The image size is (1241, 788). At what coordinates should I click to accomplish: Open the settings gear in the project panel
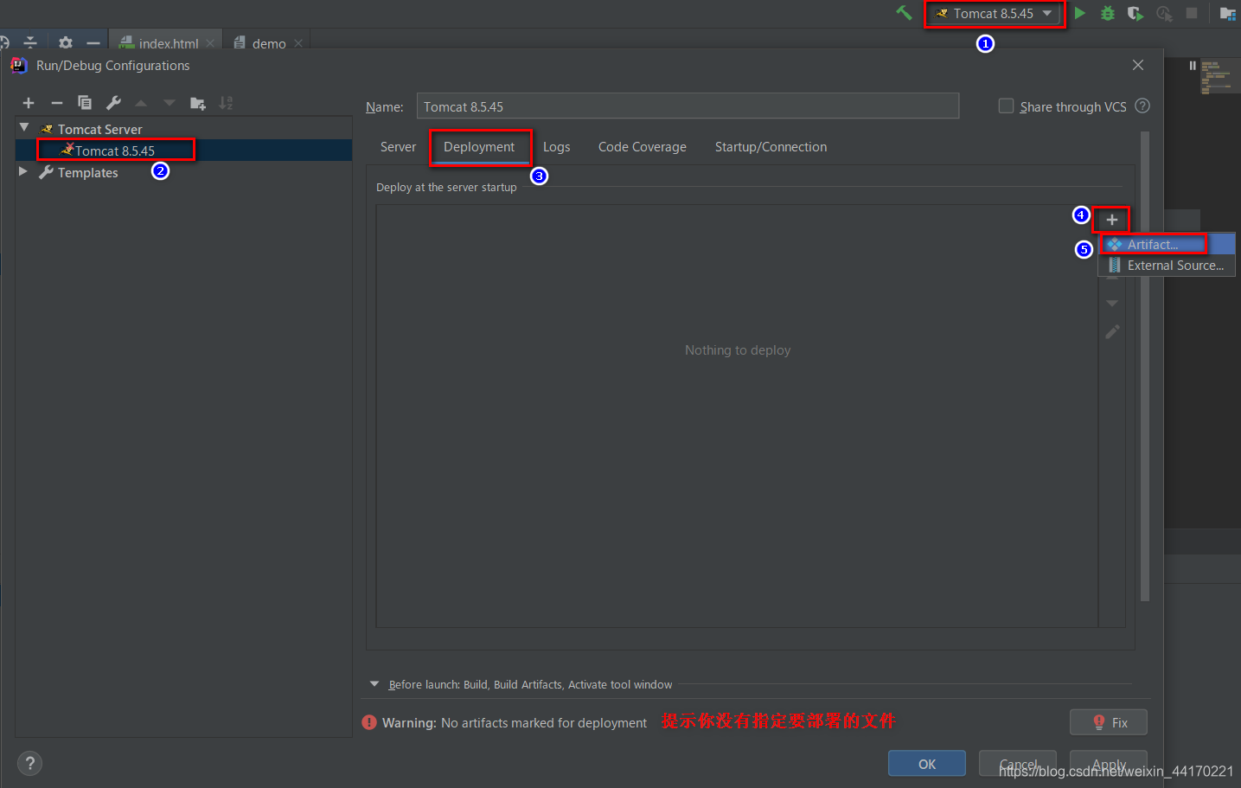(x=66, y=42)
